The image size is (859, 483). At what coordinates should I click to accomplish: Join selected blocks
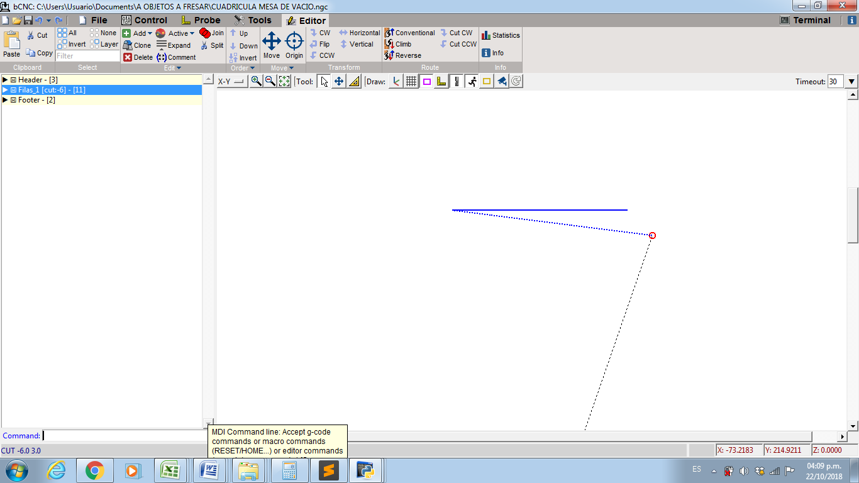(212, 33)
